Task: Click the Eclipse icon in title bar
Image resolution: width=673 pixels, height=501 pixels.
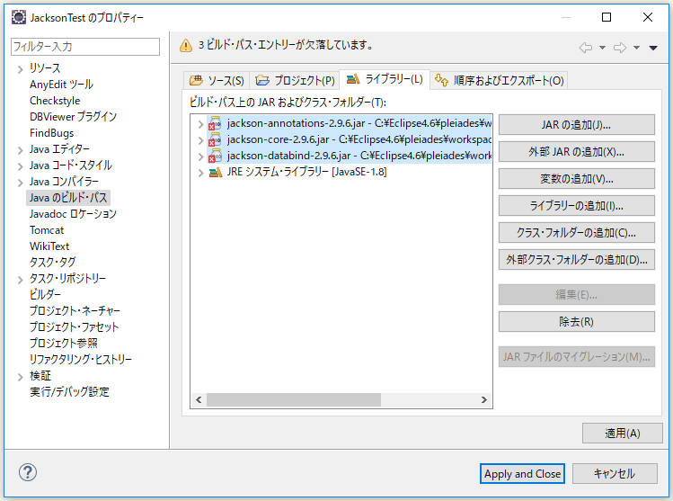Action: pyautogui.click(x=19, y=17)
